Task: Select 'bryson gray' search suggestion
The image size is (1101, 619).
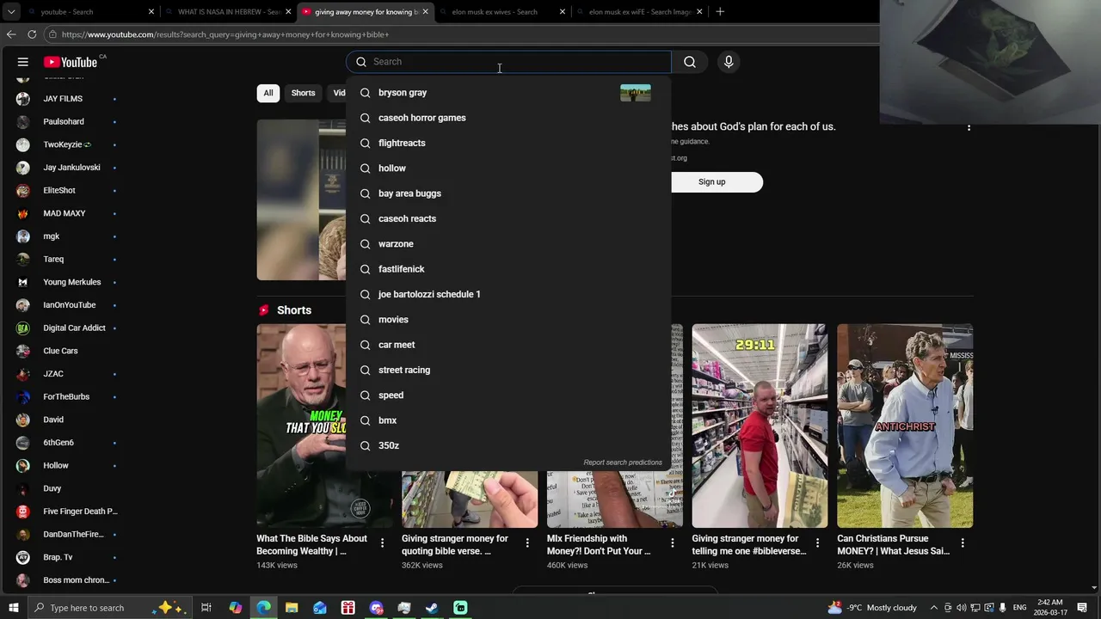Action: (508, 93)
